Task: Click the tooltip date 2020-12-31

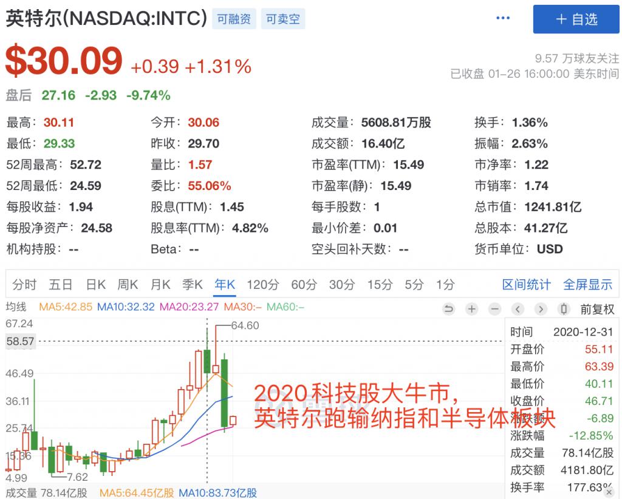Action: pyautogui.click(x=583, y=331)
